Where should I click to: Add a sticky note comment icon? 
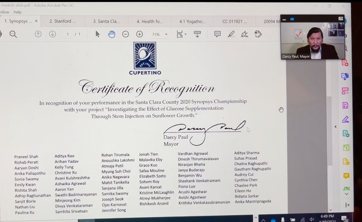(217, 34)
